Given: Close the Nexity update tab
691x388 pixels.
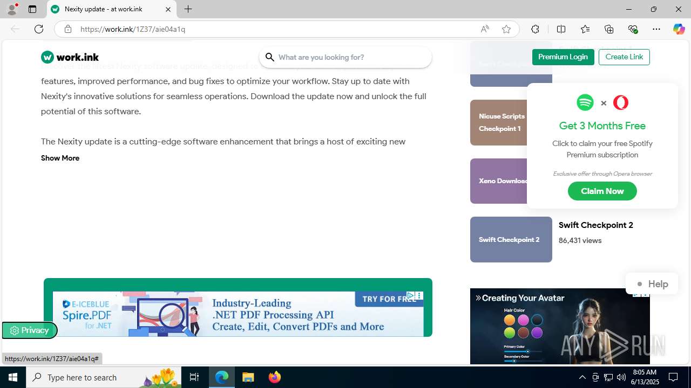Looking at the screenshot, I should click(168, 9).
